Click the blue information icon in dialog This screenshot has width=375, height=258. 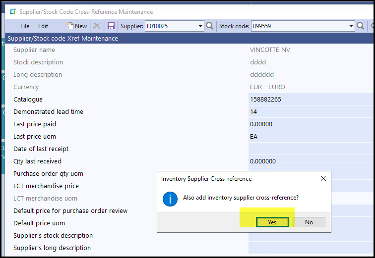(x=171, y=199)
